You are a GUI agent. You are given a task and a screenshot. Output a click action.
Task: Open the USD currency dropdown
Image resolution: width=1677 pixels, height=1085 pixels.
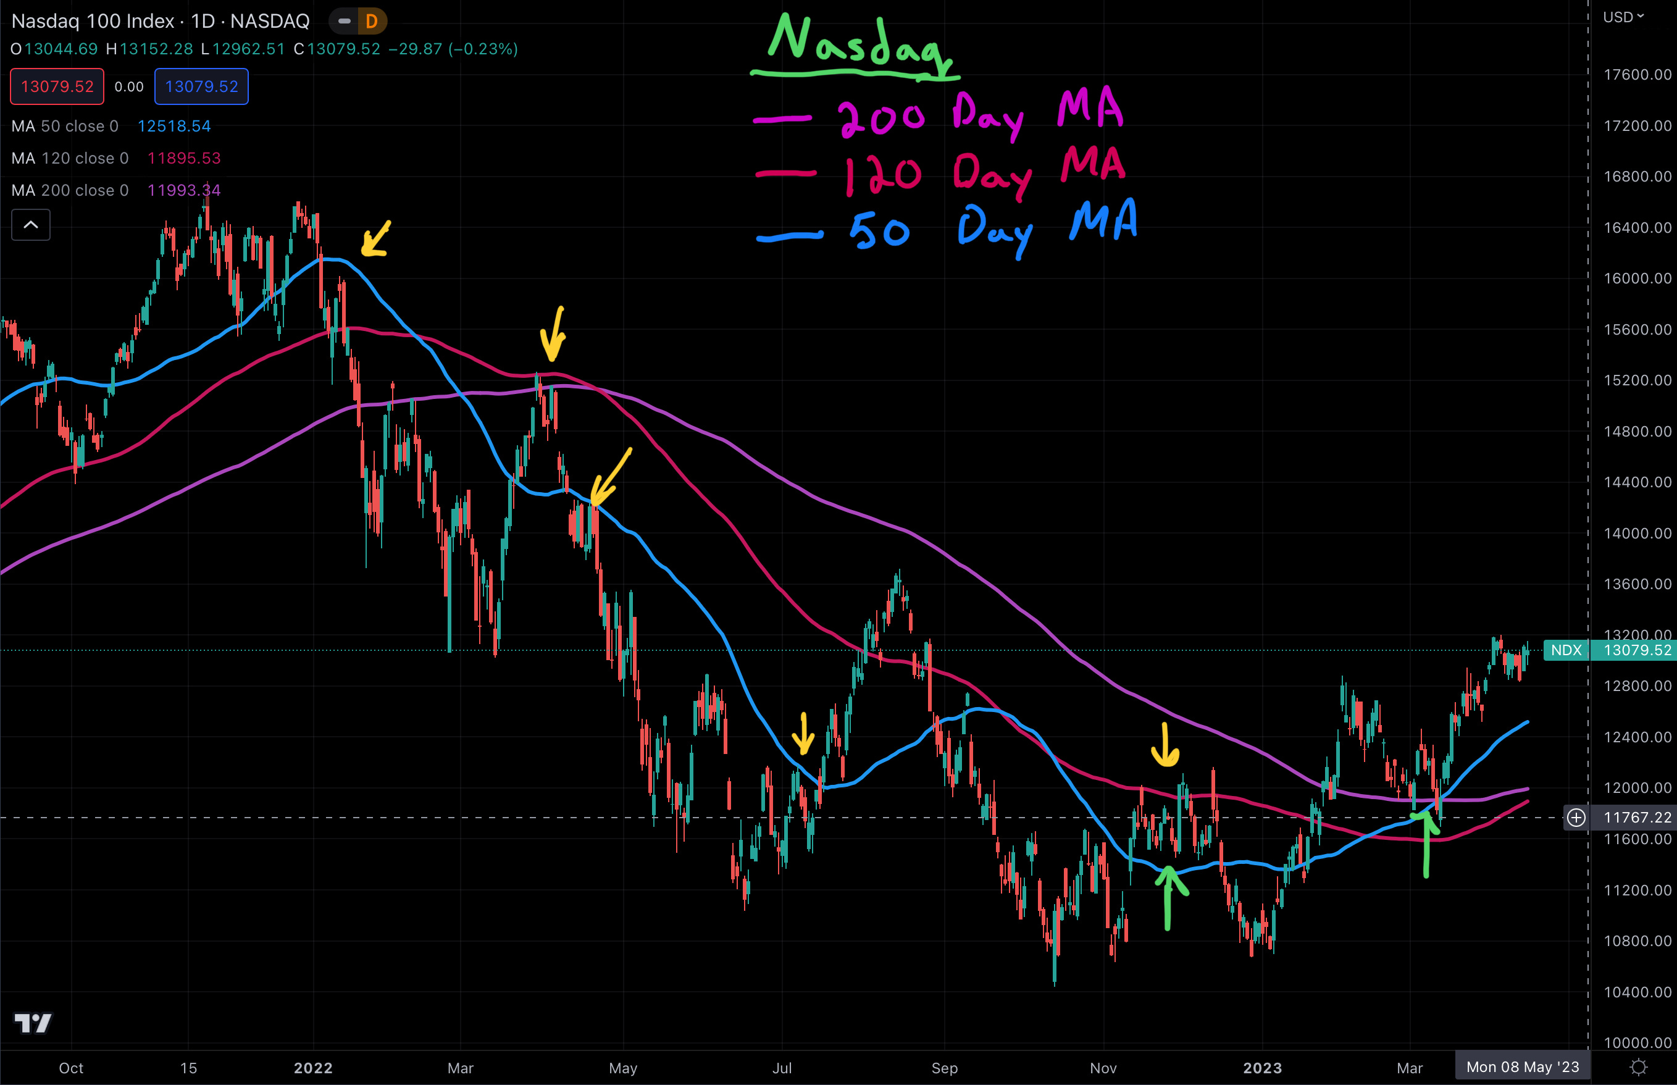coord(1624,17)
